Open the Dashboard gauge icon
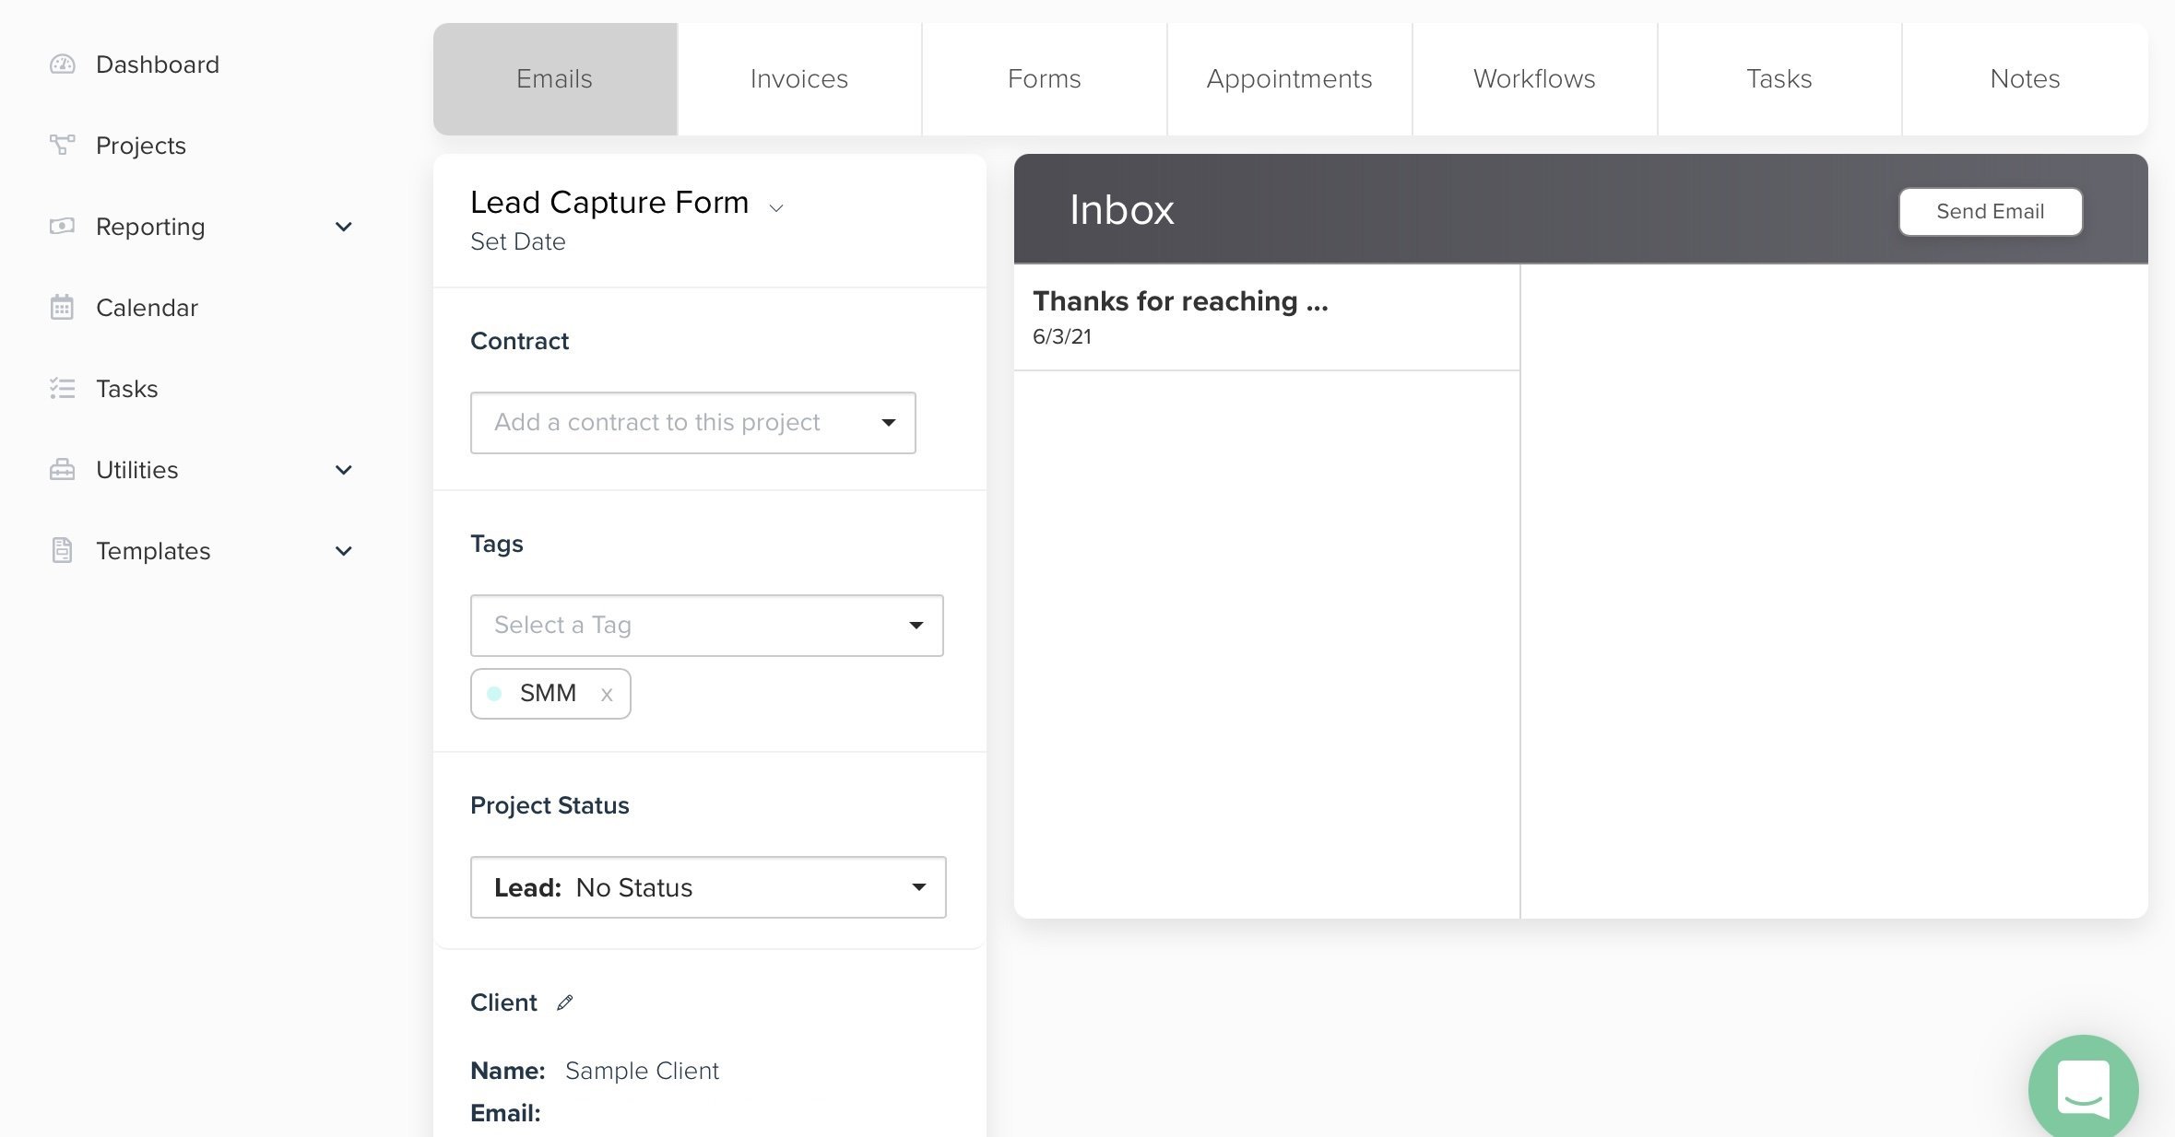This screenshot has width=2175, height=1137. [x=62, y=64]
